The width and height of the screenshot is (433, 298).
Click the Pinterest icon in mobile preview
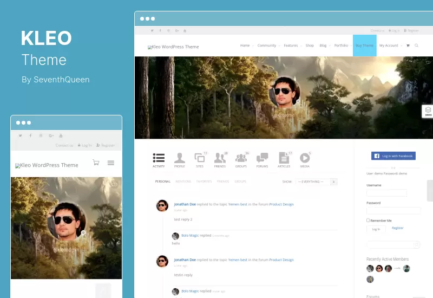point(41,136)
